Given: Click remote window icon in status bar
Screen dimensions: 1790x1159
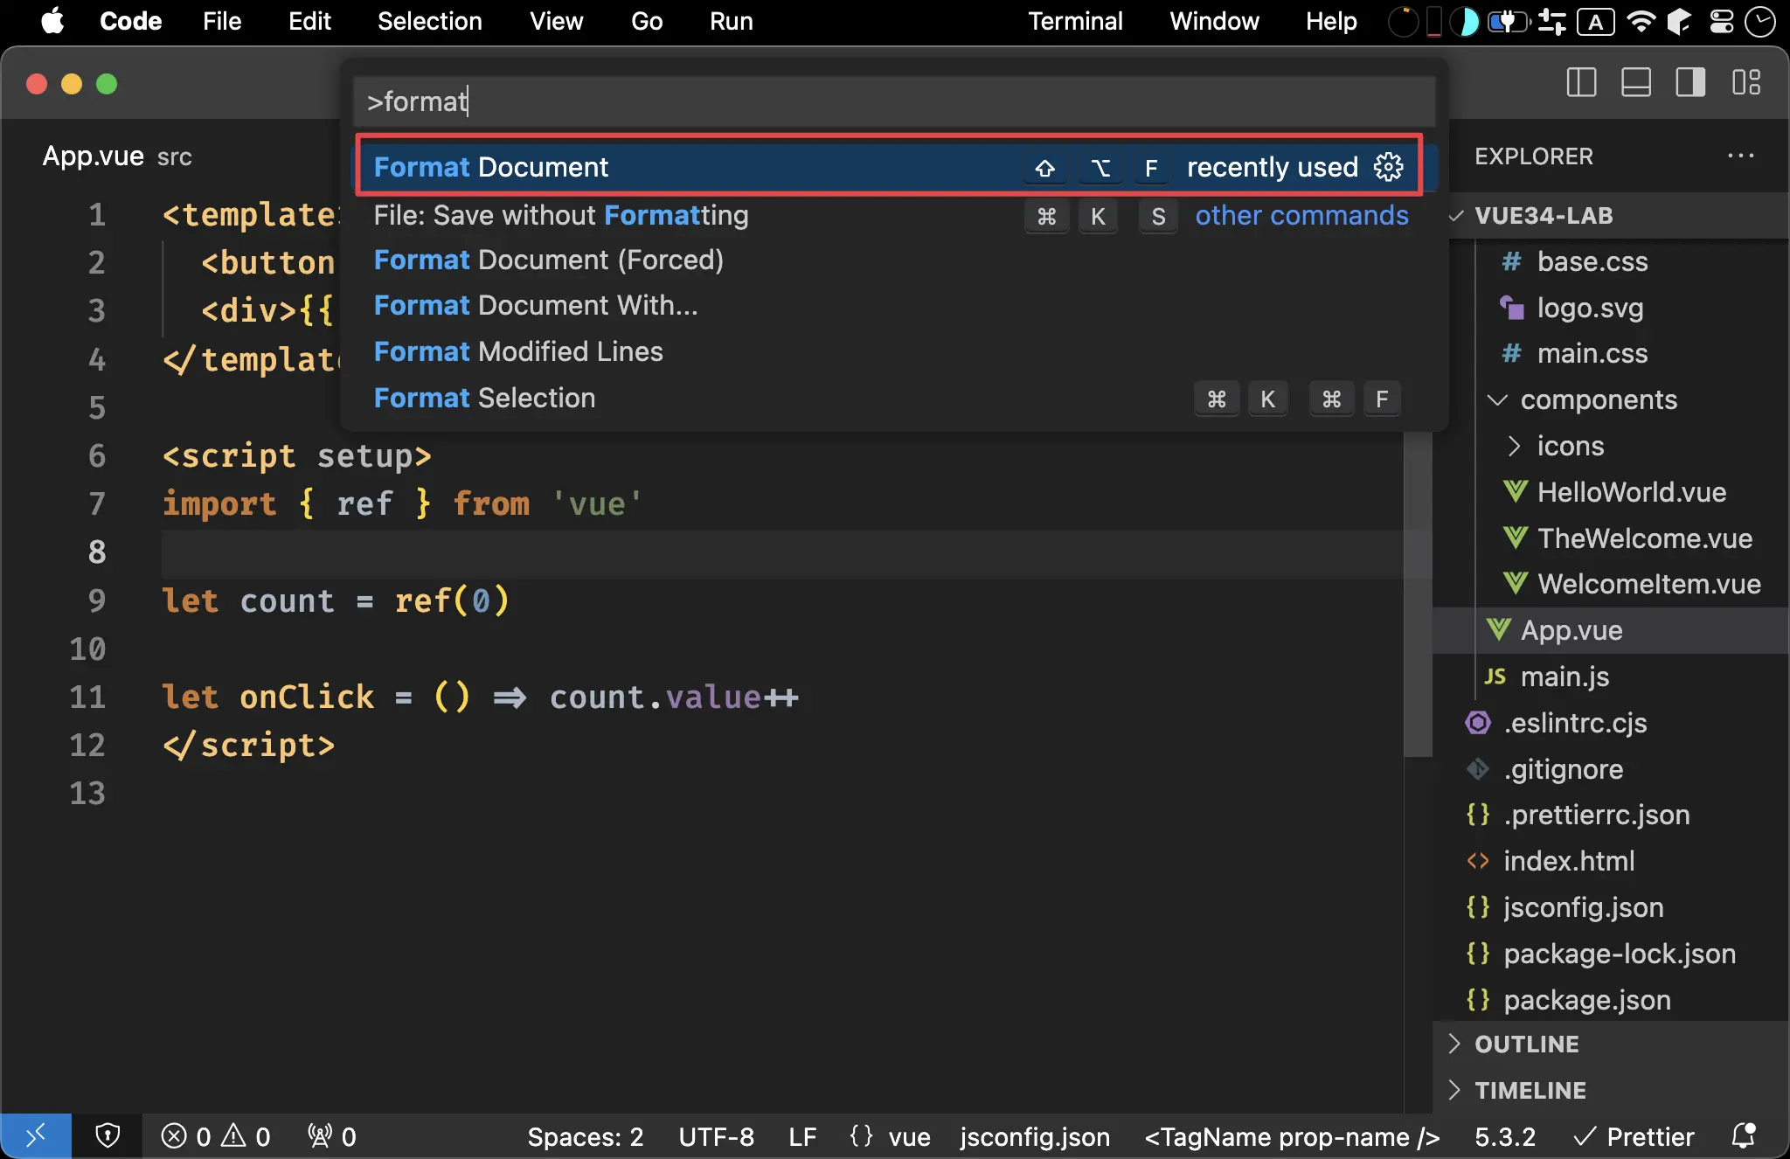Looking at the screenshot, I should [x=35, y=1136].
